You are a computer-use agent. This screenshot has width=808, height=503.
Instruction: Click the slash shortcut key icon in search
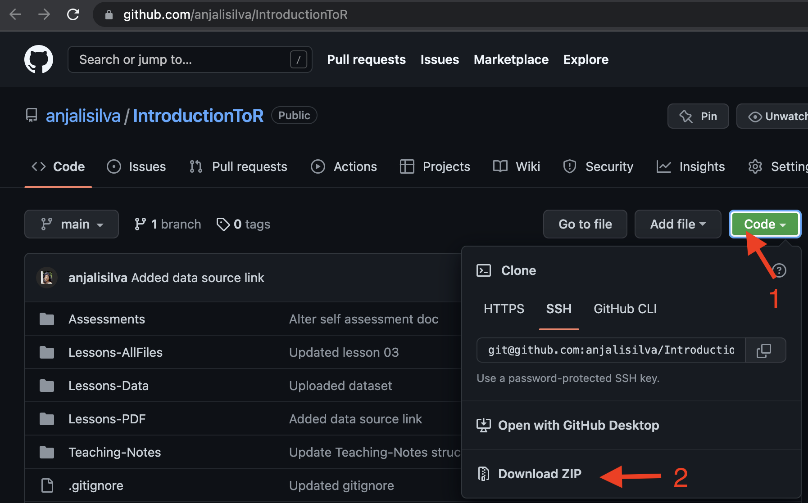click(x=298, y=59)
